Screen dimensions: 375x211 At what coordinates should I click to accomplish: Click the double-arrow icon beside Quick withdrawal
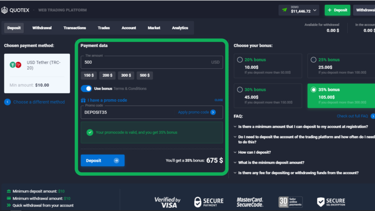pos(9,205)
